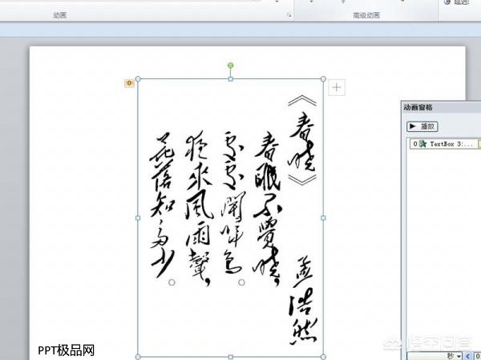Click the 动画 ribbon group label
Viewport: 481px width, 360px height.
coord(60,15)
